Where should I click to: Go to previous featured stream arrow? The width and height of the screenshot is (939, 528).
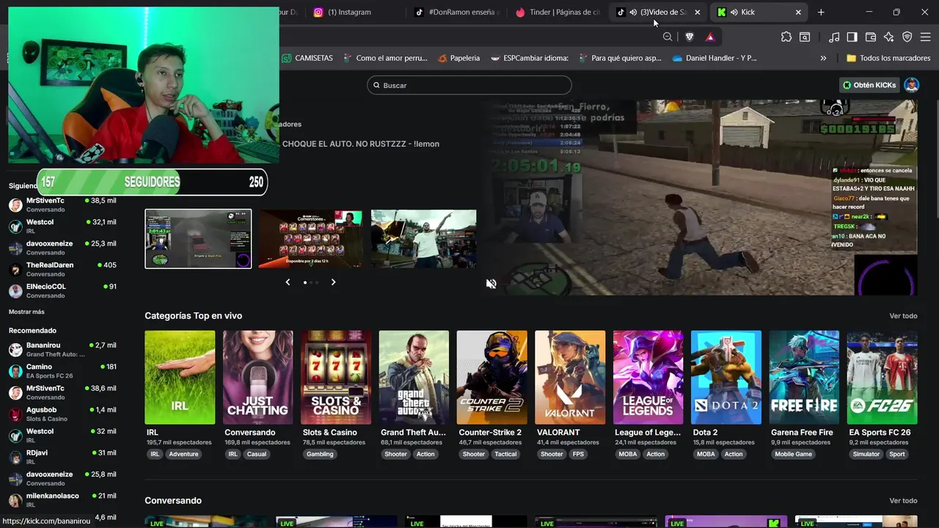click(288, 282)
